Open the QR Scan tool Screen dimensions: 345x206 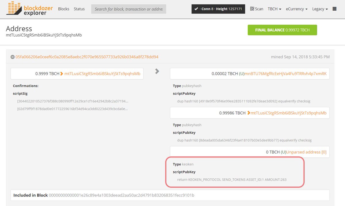[257, 9]
